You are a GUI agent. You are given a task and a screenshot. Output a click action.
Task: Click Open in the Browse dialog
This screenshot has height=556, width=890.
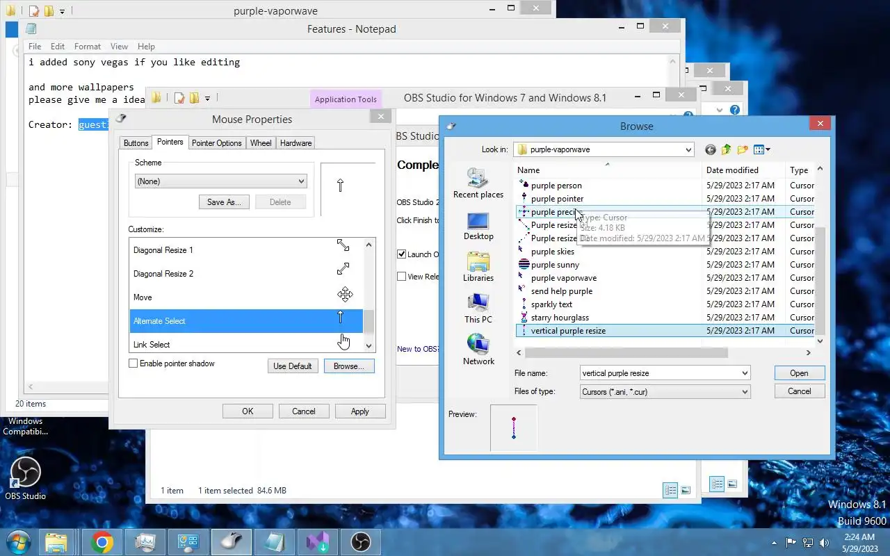click(x=799, y=373)
